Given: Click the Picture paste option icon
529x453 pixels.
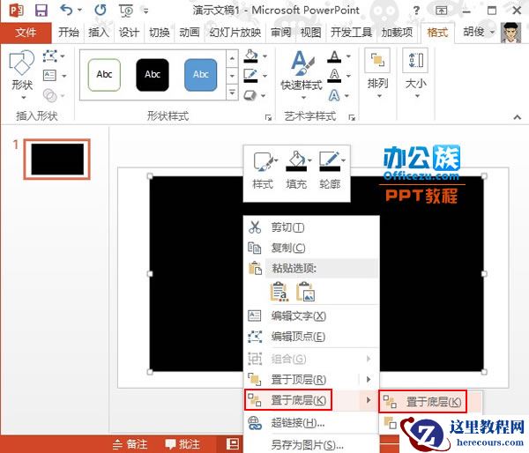Looking at the screenshot, I should tap(305, 291).
